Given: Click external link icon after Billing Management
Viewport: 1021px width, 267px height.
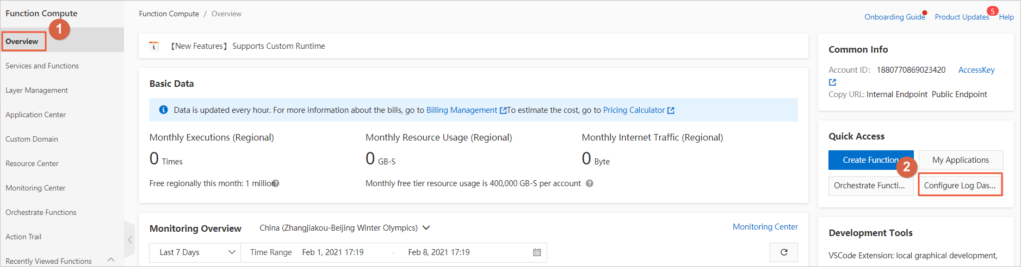Looking at the screenshot, I should tap(503, 111).
